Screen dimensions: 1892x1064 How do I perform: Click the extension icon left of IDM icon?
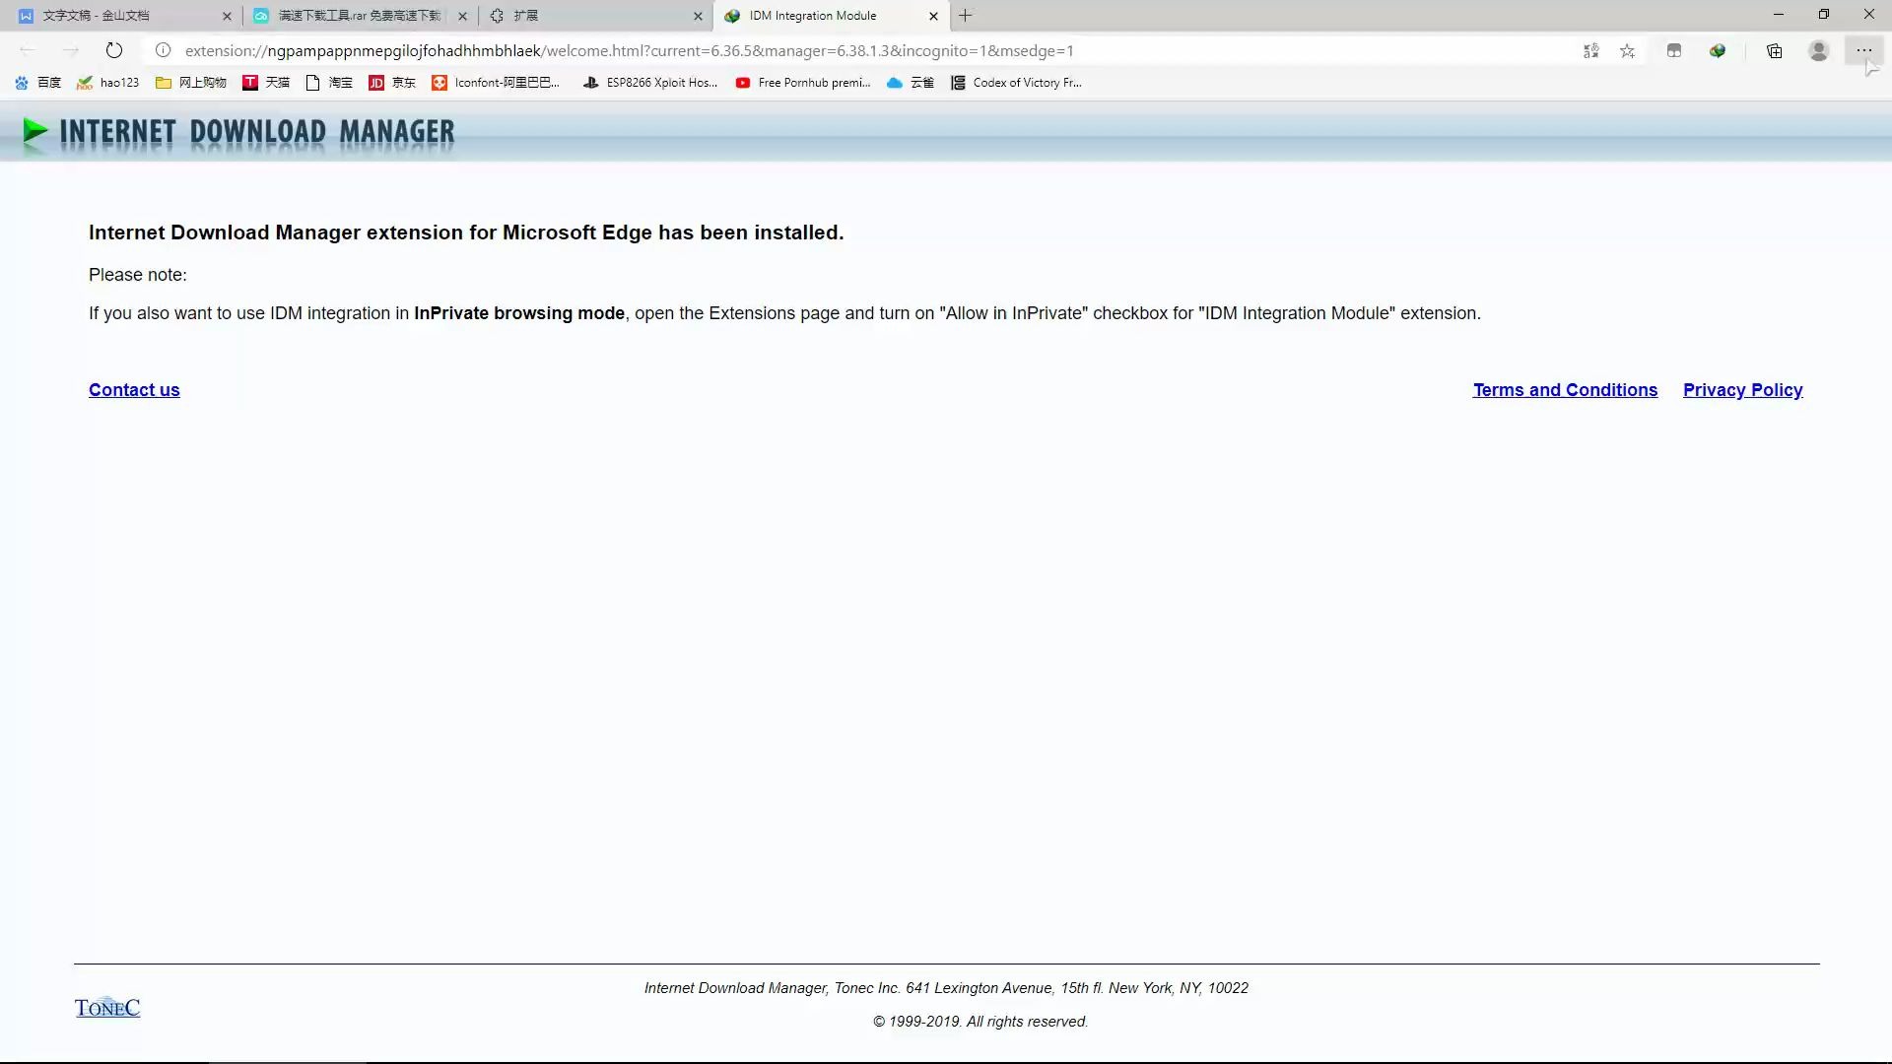coord(1674,50)
